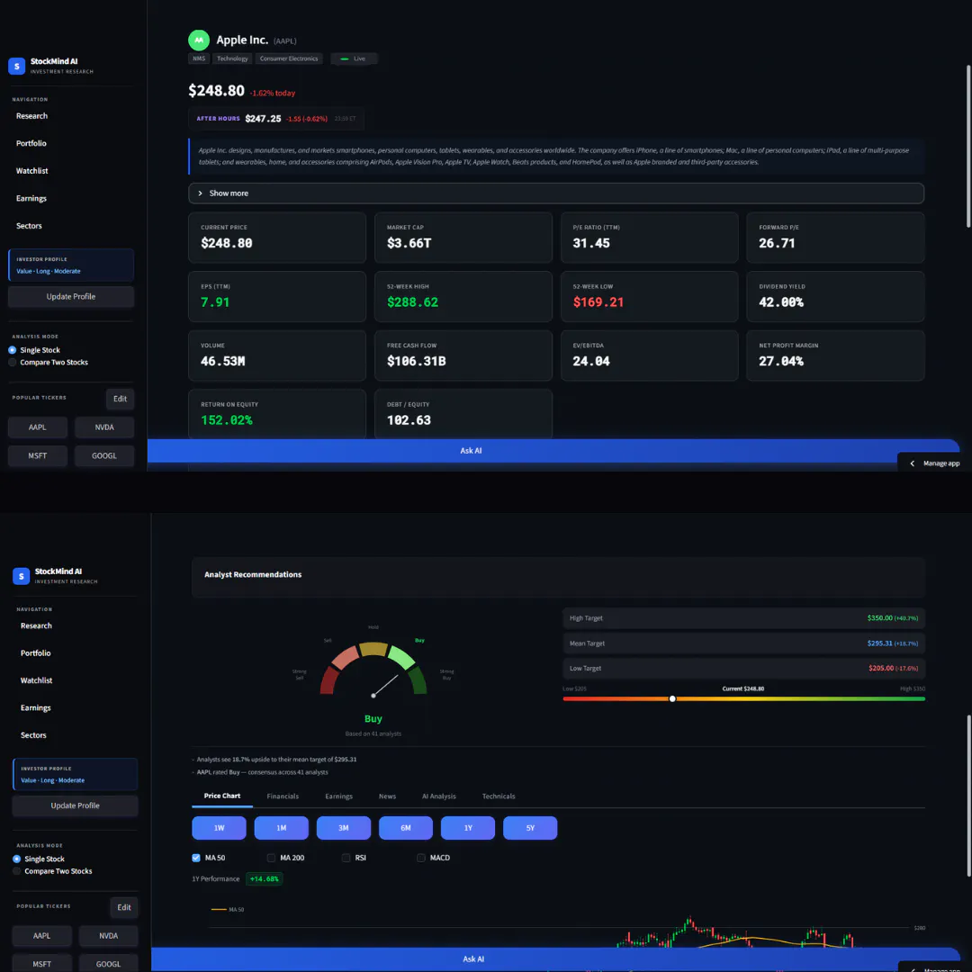Switch to the Price Chart tab
The height and width of the screenshot is (972, 972).
(222, 796)
